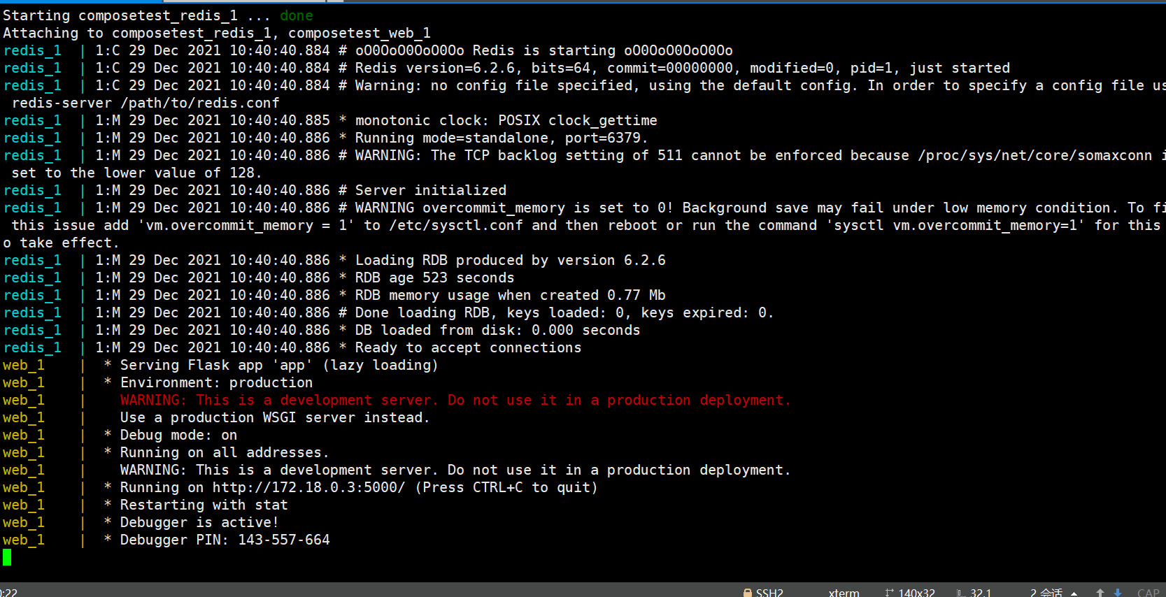
Task: Click 'Running mode=standalone, port=6379.' text
Action: pyautogui.click(x=502, y=138)
